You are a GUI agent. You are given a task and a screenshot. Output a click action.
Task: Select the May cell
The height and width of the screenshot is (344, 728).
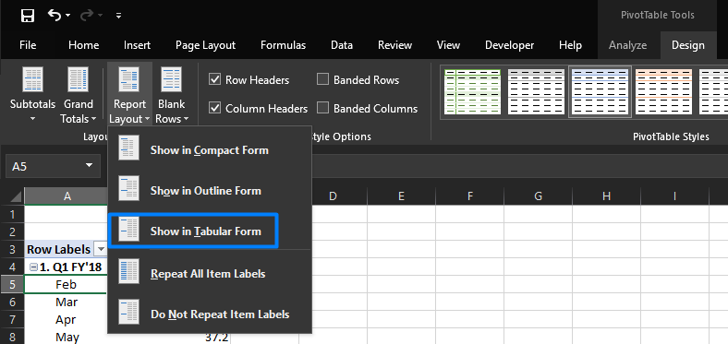(x=66, y=337)
